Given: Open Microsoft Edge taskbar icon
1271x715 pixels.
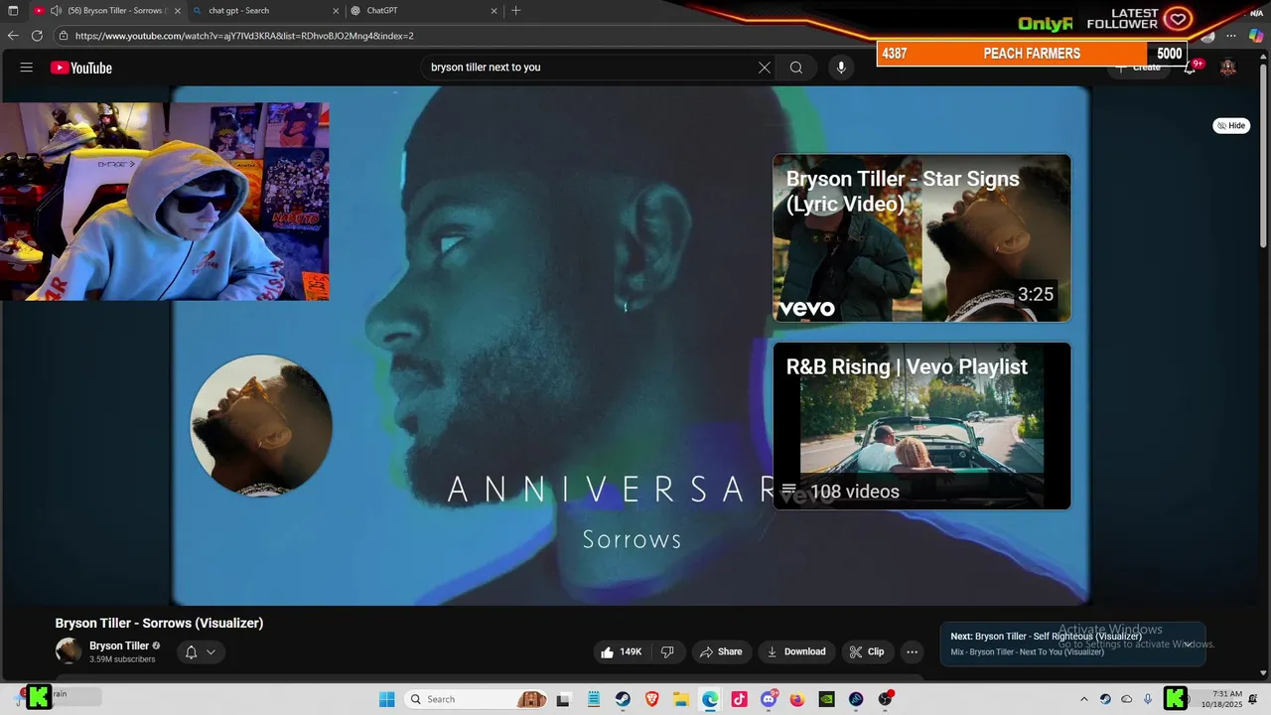Looking at the screenshot, I should (x=710, y=699).
